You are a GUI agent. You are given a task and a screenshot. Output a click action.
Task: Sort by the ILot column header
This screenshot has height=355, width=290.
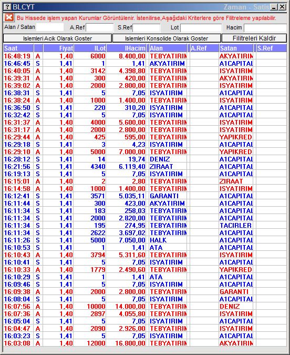tap(90, 48)
